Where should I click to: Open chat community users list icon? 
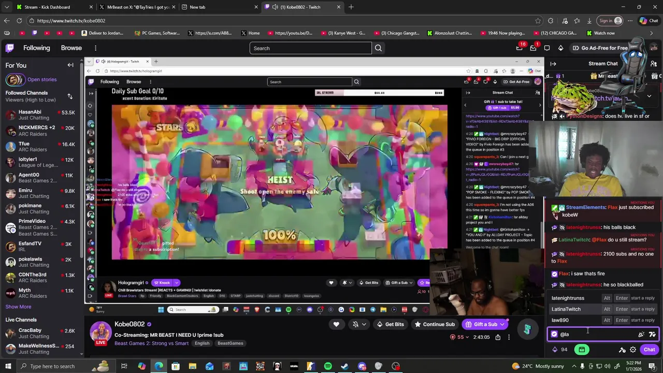[654, 64]
